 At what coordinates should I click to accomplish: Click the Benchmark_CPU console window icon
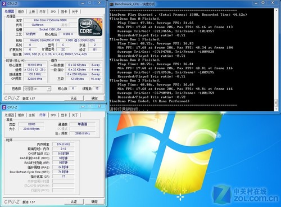point(112,4)
